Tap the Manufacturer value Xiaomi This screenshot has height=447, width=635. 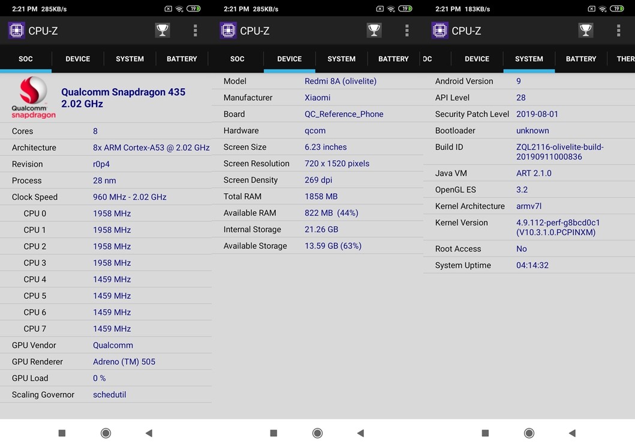coord(318,98)
